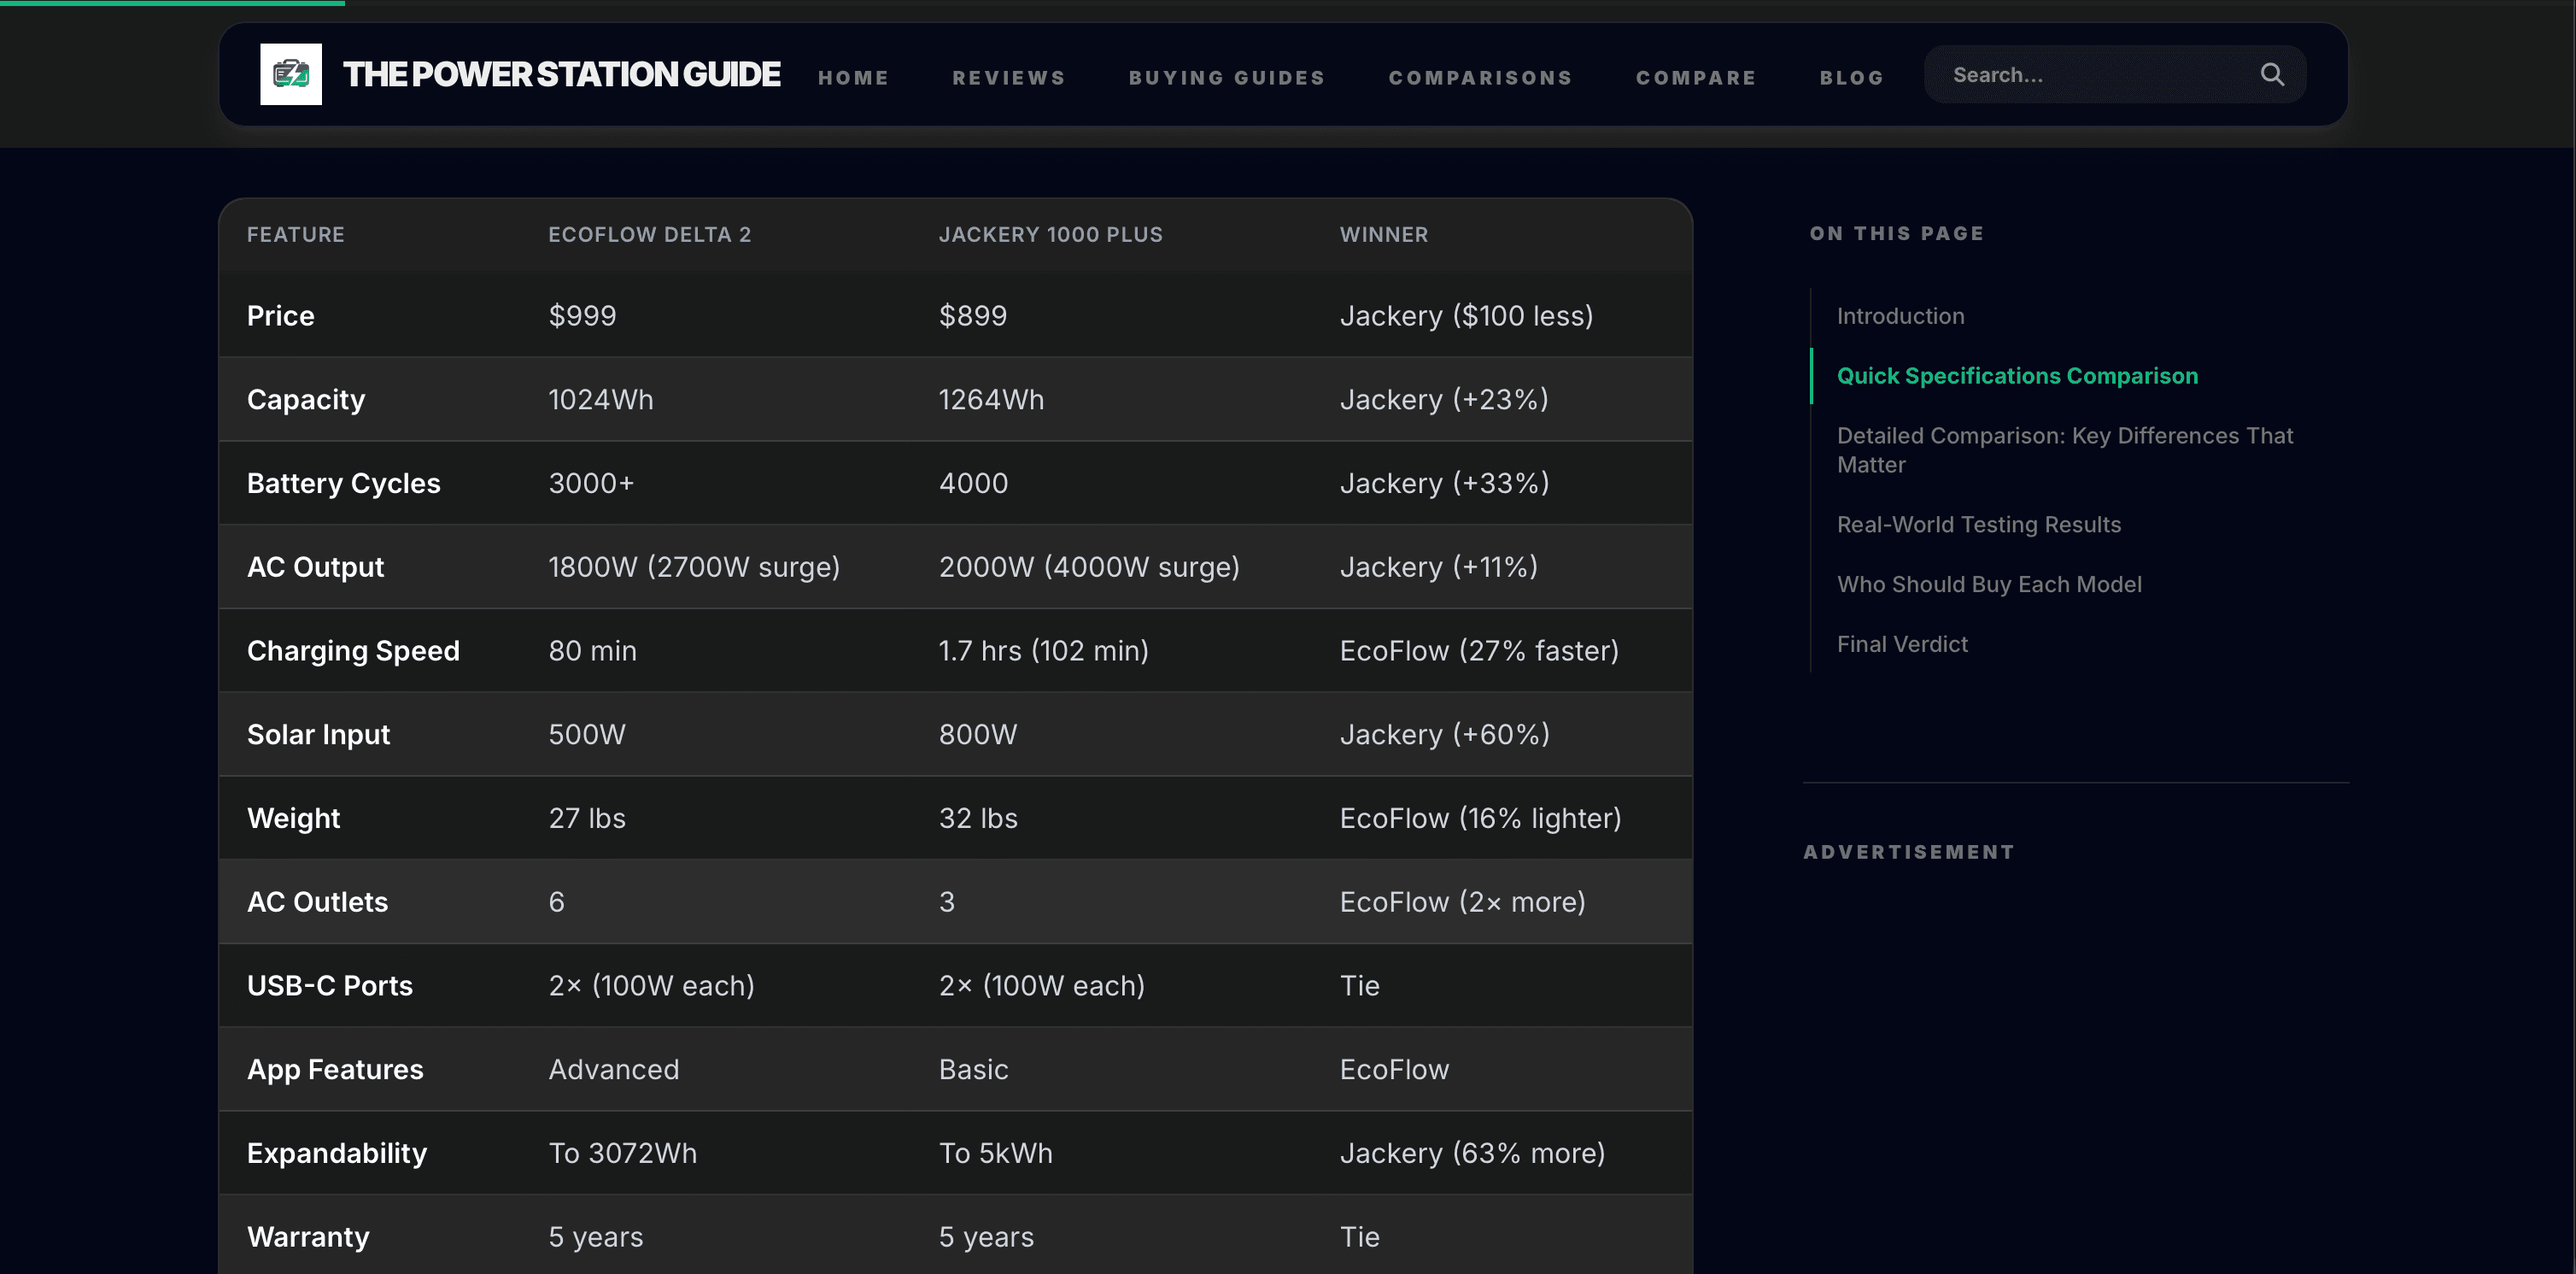Jump to the Final Verdict
Viewport: 2576px width, 1274px height.
click(1901, 643)
